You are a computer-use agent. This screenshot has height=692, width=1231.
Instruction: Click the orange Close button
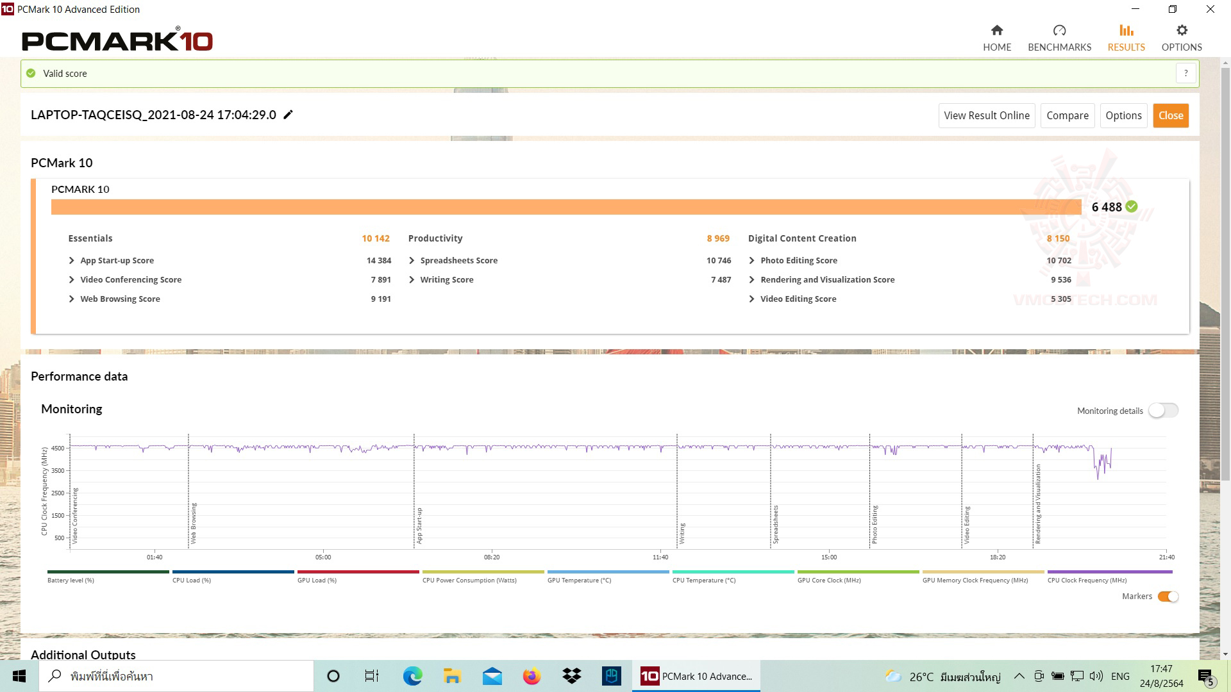click(1170, 115)
